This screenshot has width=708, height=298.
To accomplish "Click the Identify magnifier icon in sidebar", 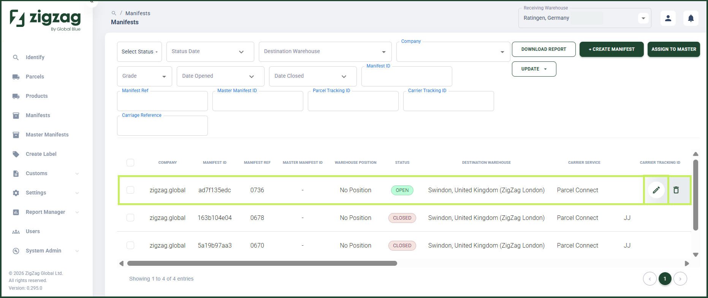I will 16,57.
